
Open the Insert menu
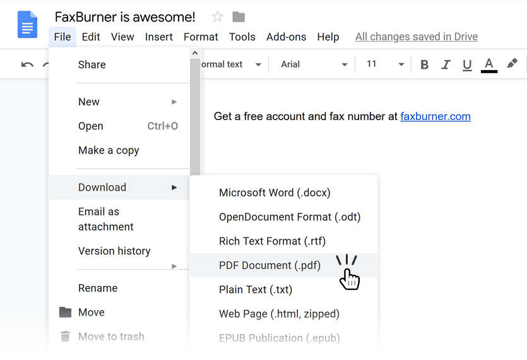158,37
